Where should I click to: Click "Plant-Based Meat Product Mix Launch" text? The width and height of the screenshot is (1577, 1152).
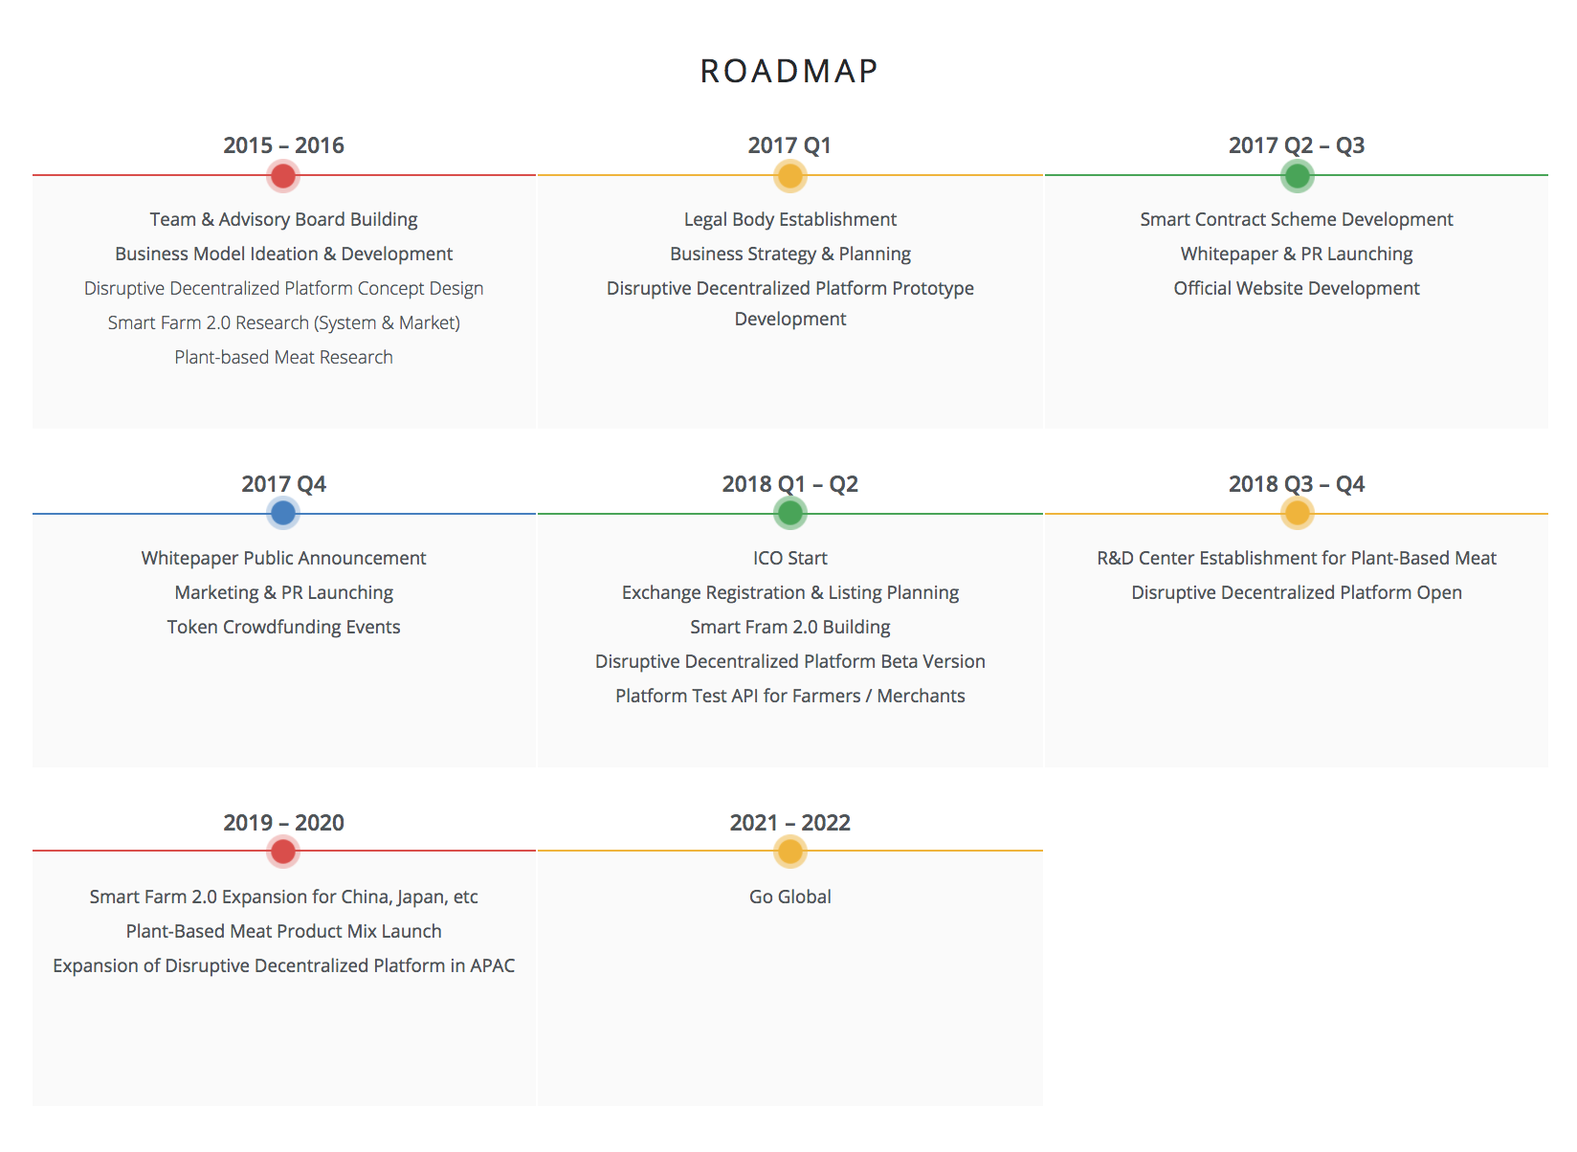click(x=283, y=931)
